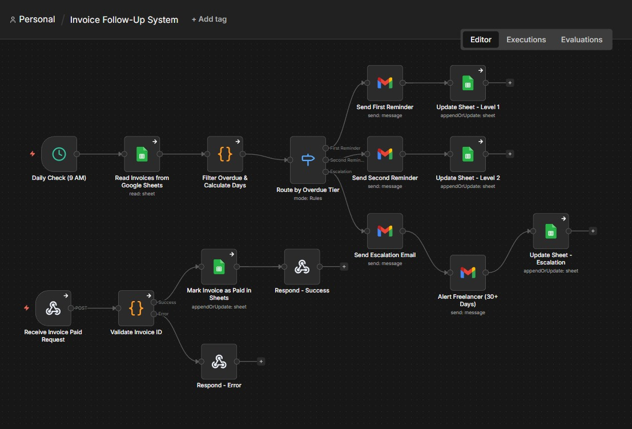
Task: Select the Route by Overdue Tier switch node
Action: click(x=308, y=160)
